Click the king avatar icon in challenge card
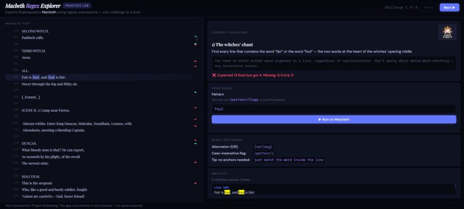 447,32
